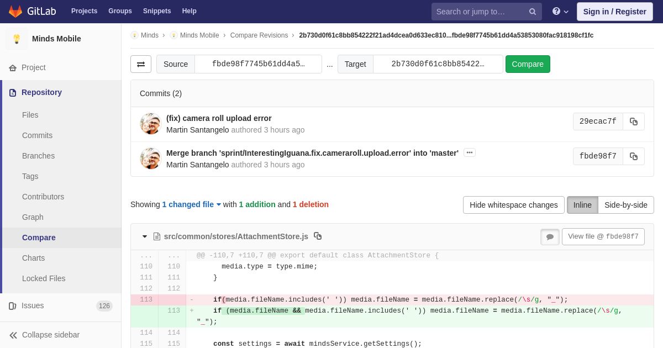Select Compare in sidebar
Image resolution: width=663 pixels, height=348 pixels.
tap(39, 238)
